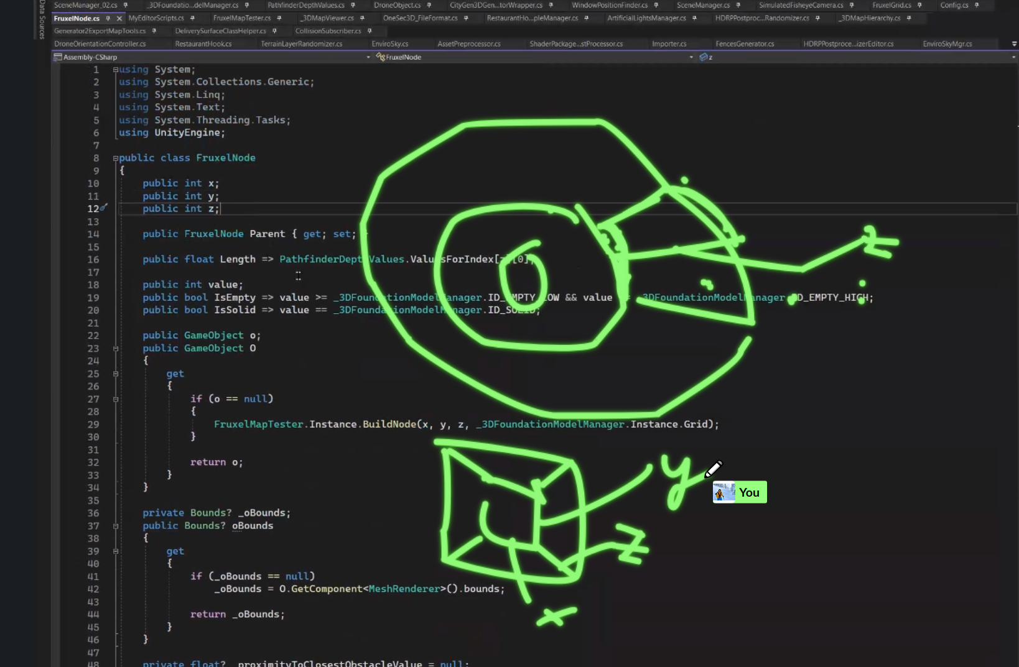Collapse the using directives block
Image resolution: width=1019 pixels, height=667 pixels.
click(x=116, y=70)
